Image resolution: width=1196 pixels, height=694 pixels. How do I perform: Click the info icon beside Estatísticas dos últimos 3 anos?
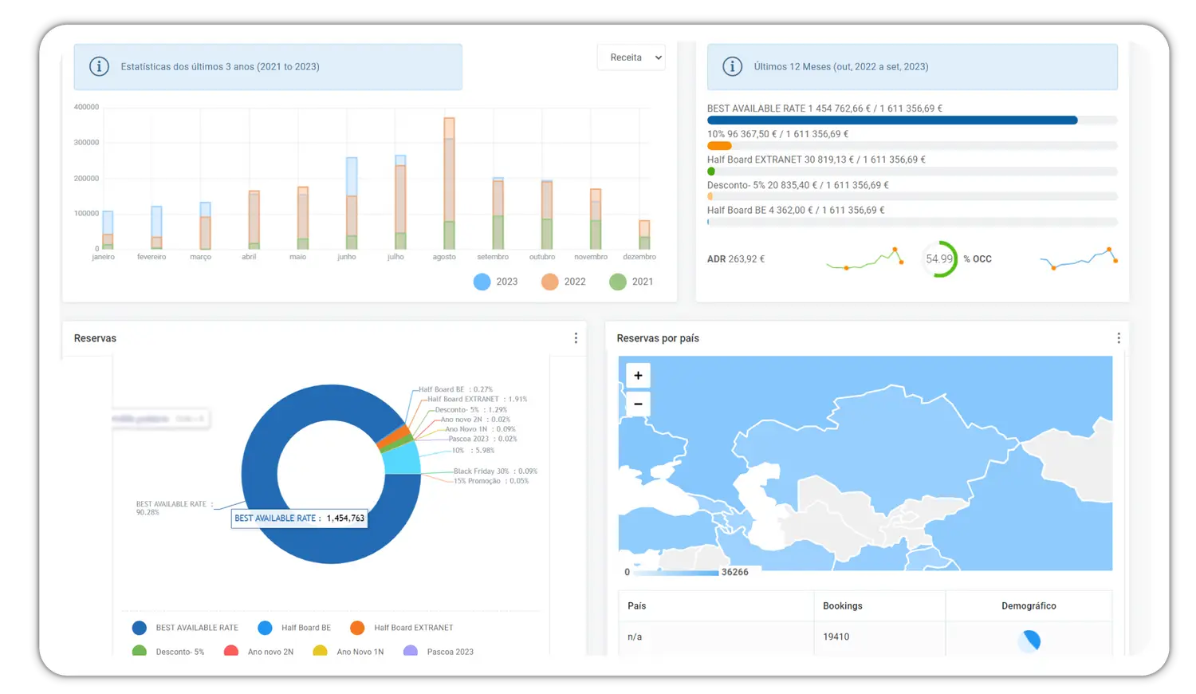click(99, 66)
